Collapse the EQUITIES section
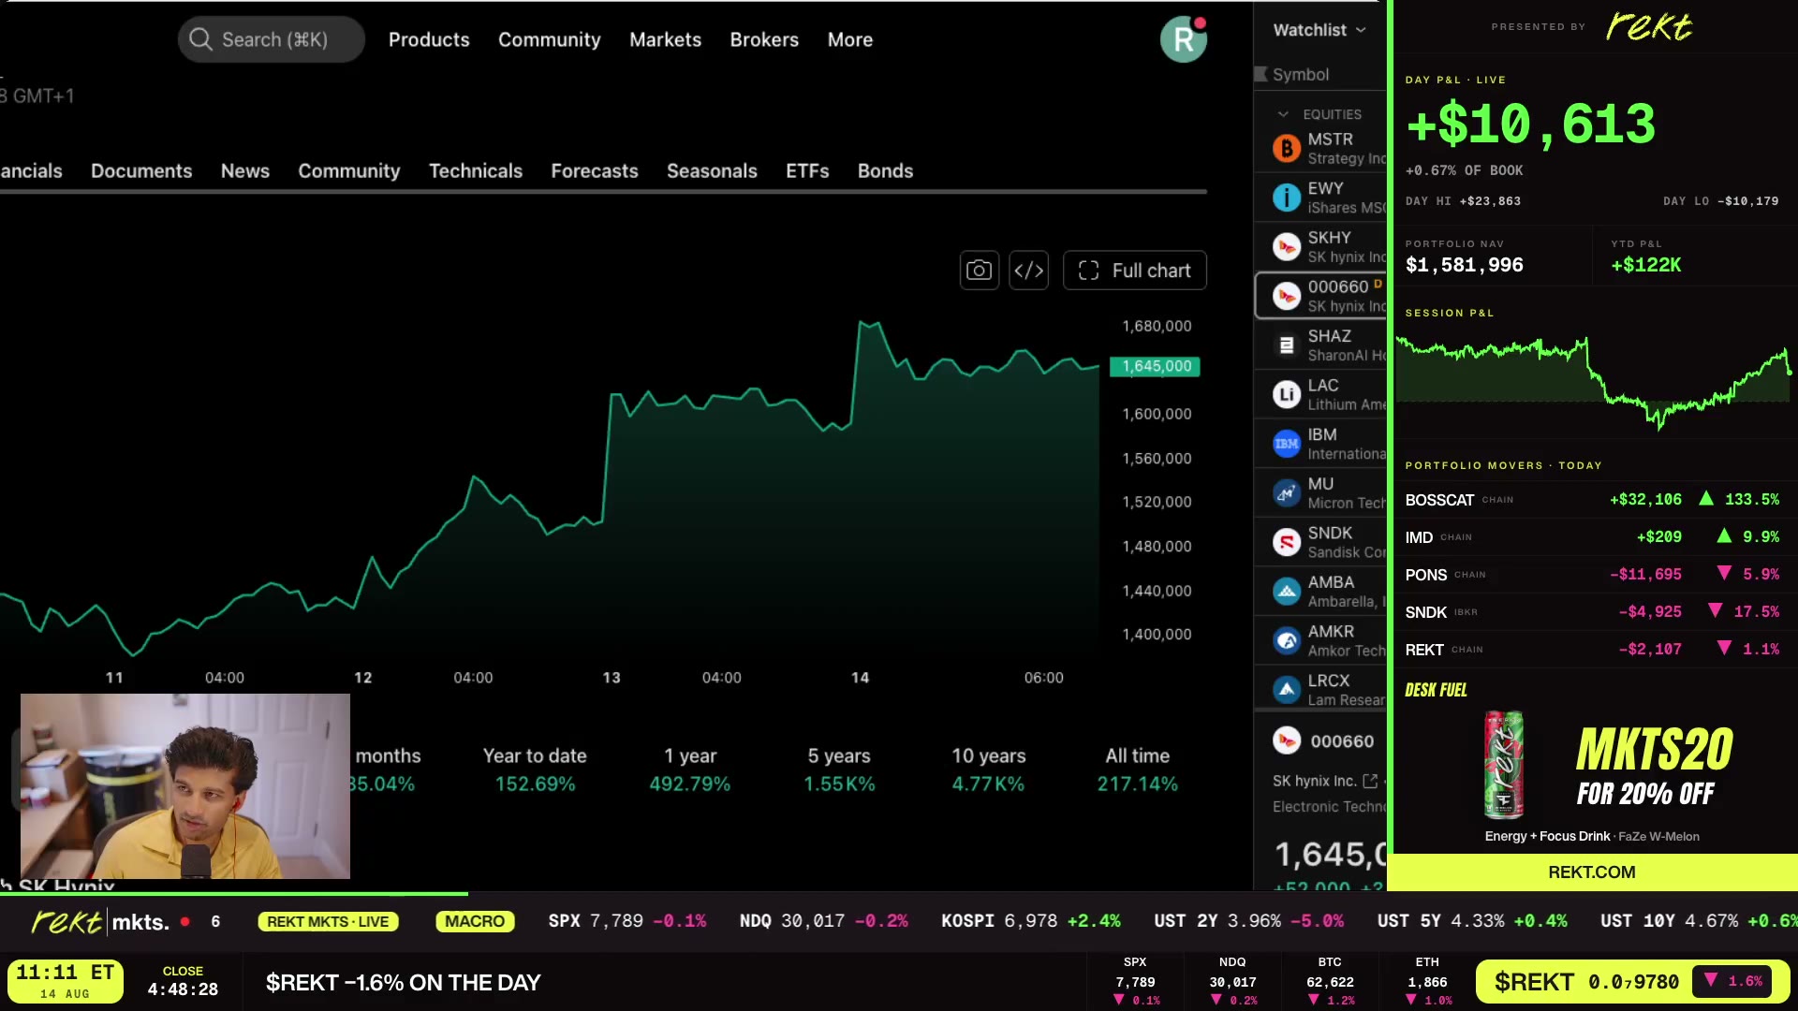The width and height of the screenshot is (1798, 1011). click(x=1283, y=114)
